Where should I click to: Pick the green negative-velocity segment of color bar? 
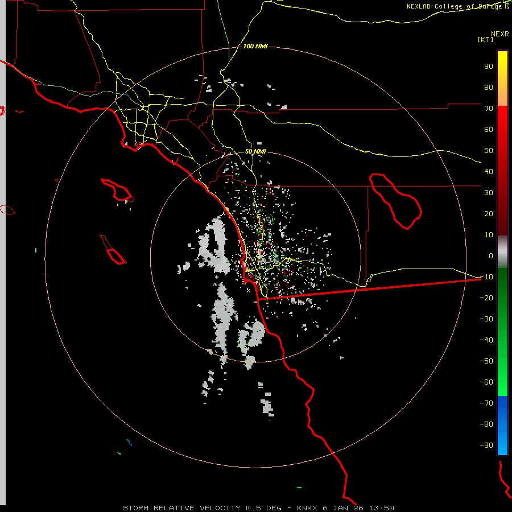pos(502,332)
